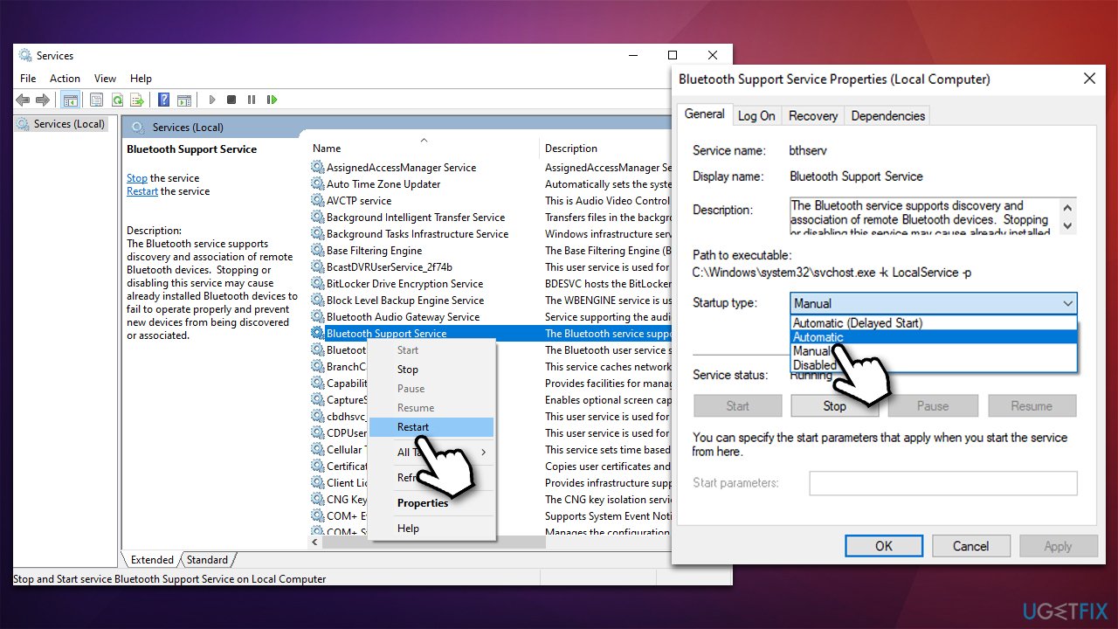
Task: Click gear icon of Background Tasks Infrastructure Service
Action: [318, 233]
